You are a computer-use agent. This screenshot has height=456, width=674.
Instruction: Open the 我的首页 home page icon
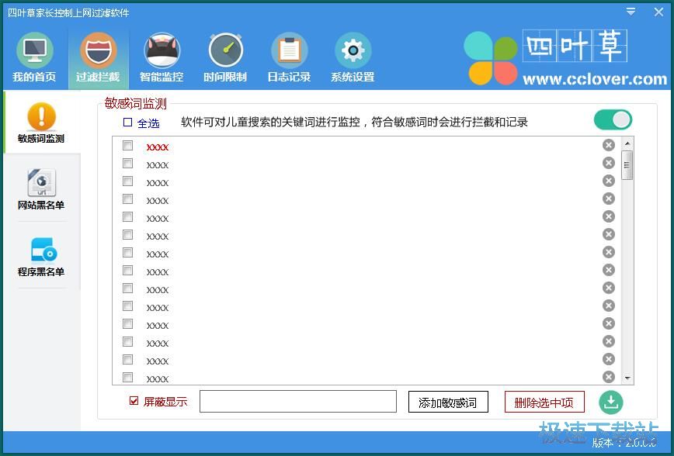point(34,51)
